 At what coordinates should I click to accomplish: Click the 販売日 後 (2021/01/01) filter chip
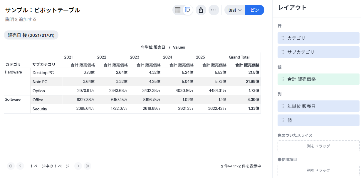pos(31,35)
